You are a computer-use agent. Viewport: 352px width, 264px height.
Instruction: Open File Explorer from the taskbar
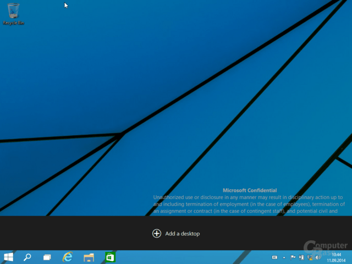(89, 257)
